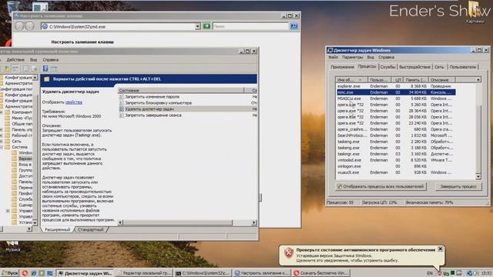The height and width of the screenshot is (277, 493).
Task: Select opera_crashreporter process row
Action: (396, 129)
